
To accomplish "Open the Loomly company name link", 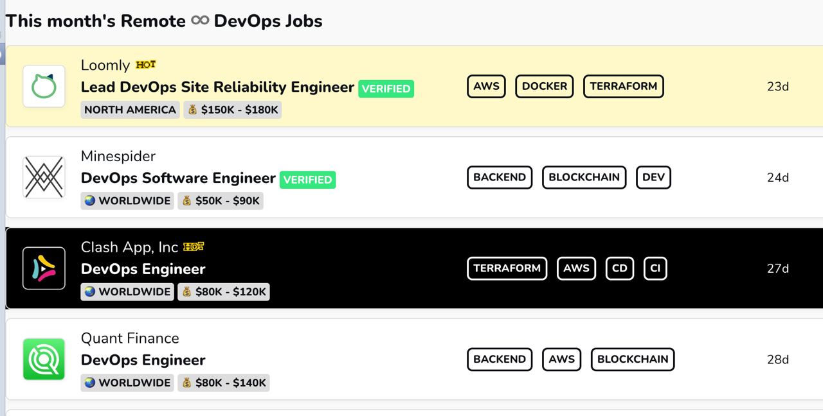I will coord(105,65).
